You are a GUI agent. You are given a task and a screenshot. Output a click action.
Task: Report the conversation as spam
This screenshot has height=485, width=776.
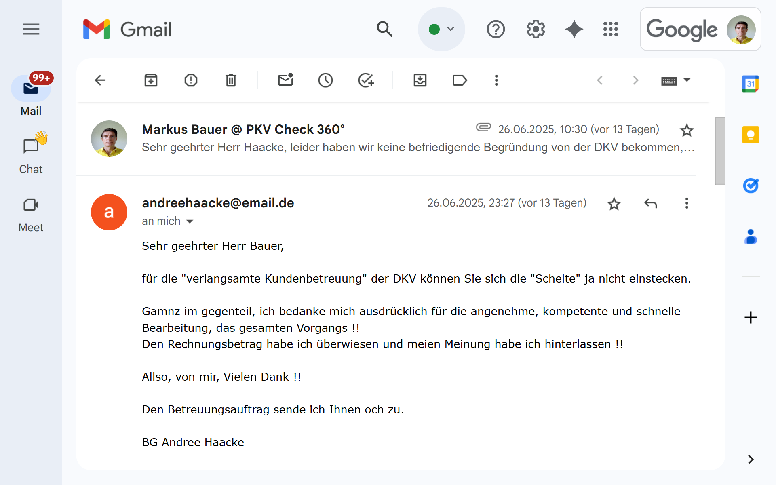(x=190, y=80)
